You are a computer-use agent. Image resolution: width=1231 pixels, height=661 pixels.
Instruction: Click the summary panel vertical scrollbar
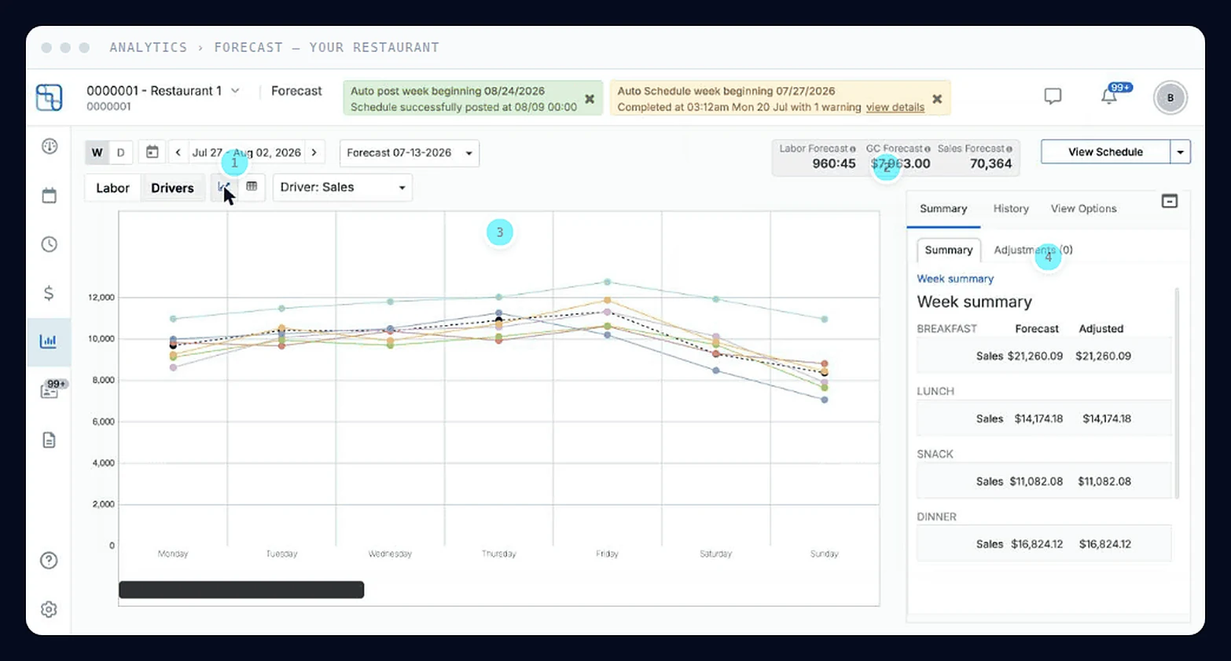coord(1177,393)
